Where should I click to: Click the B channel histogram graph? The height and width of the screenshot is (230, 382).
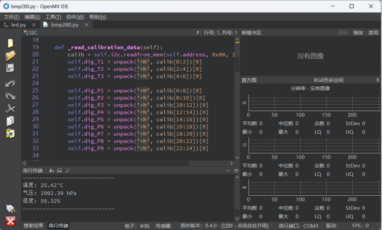point(314,187)
